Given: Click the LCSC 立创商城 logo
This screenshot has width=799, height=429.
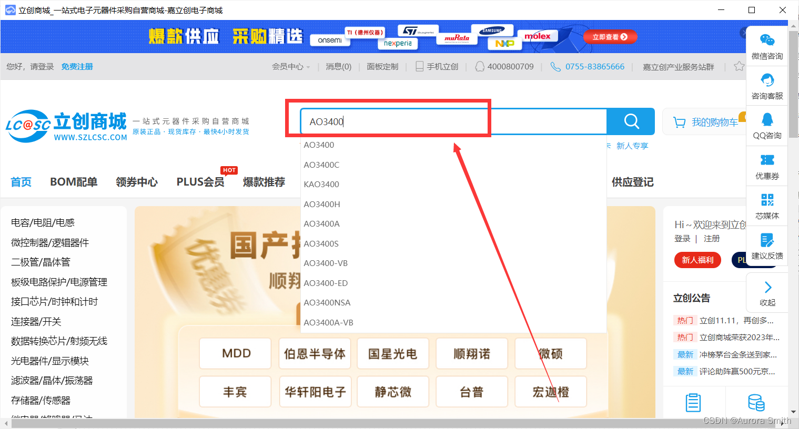Looking at the screenshot, I should 66,126.
